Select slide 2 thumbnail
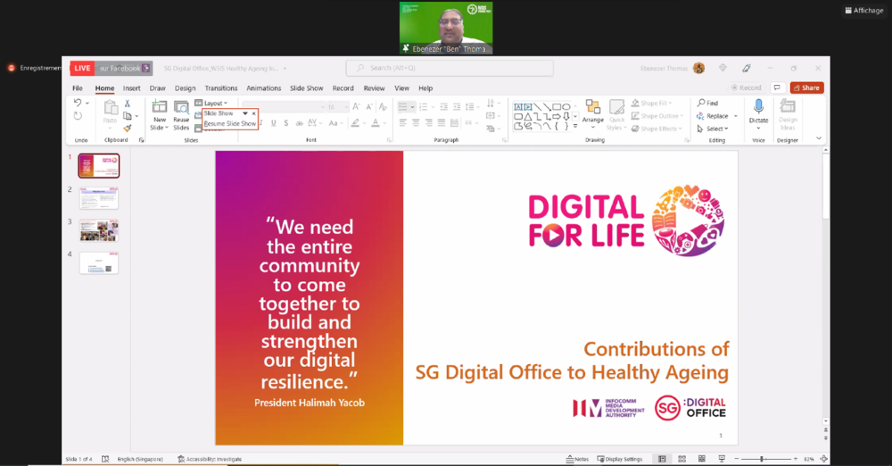Viewport: 892px width, 466px height. 98,198
